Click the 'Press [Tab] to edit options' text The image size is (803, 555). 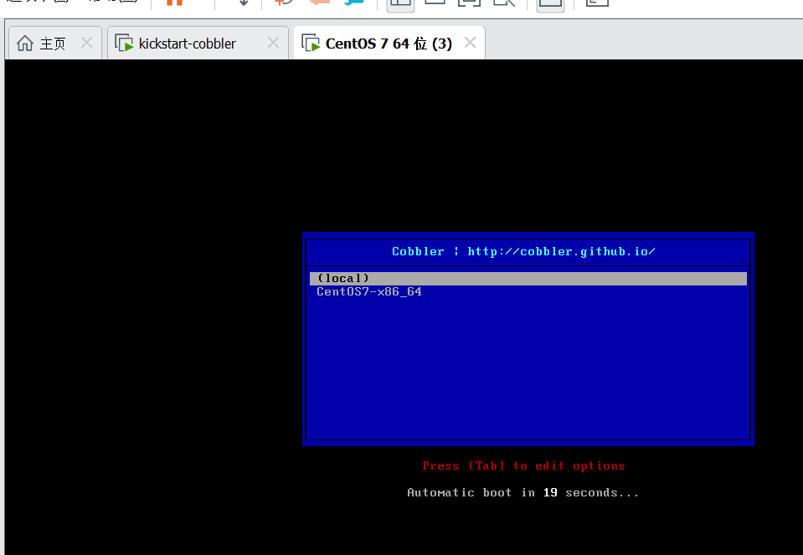523,466
